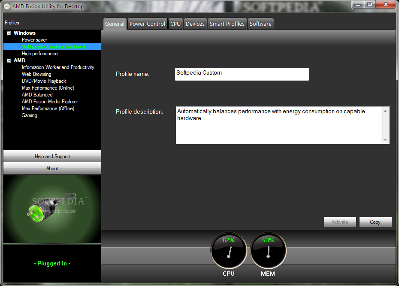Select Max Performance (Offline) profile
The image size is (399, 286).
pyautogui.click(x=48, y=108)
